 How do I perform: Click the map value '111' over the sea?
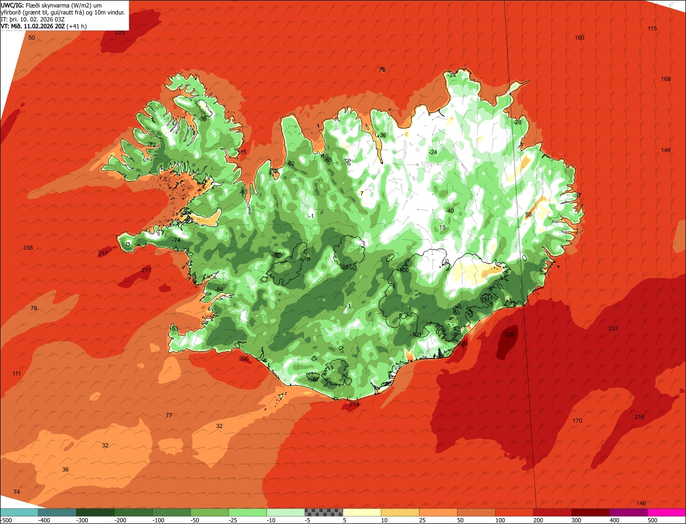tap(17, 373)
